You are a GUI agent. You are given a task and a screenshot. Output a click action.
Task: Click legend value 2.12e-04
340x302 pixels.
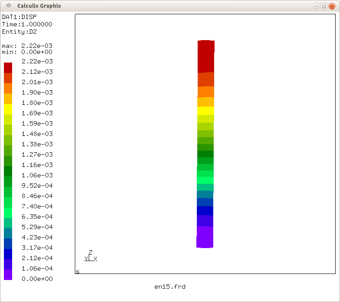tap(37, 258)
